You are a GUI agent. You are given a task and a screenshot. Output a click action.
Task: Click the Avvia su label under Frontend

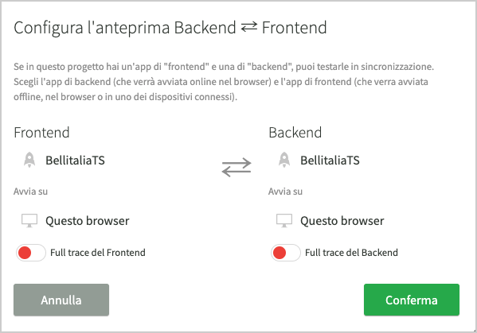tap(30, 192)
